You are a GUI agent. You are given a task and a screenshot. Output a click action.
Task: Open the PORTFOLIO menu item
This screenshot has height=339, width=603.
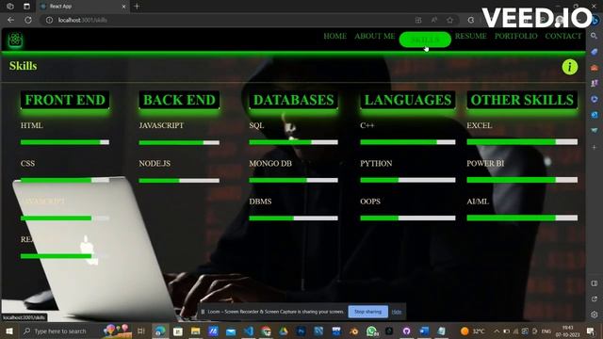(516, 36)
